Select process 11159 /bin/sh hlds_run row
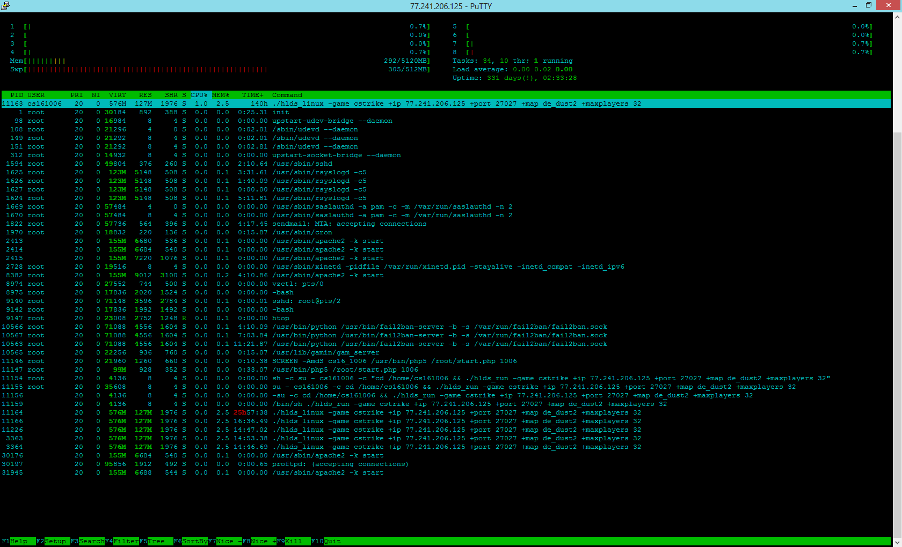Screen dimensions: 902x547 pos(446,404)
